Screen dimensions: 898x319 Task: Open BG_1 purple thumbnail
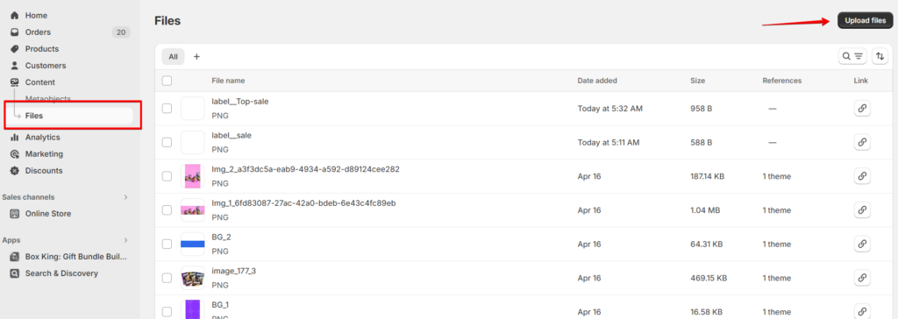pos(192,310)
